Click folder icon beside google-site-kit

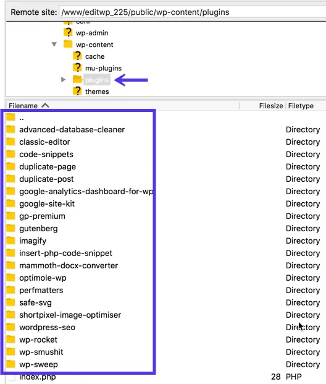click(x=10, y=203)
